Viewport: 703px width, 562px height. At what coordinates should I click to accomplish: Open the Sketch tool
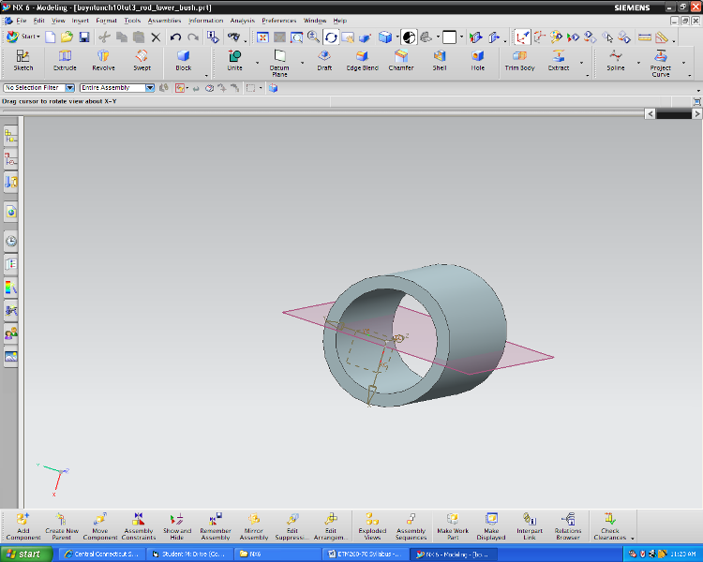coord(23,60)
